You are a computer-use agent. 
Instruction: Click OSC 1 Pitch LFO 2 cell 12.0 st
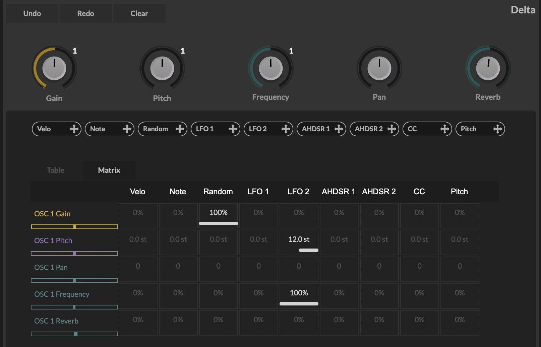(299, 242)
